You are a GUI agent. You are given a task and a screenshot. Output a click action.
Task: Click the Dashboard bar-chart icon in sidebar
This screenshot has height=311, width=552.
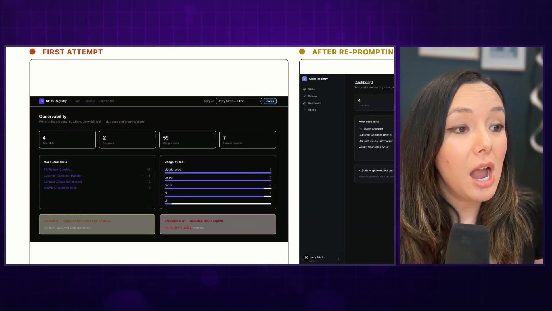pyautogui.click(x=304, y=103)
